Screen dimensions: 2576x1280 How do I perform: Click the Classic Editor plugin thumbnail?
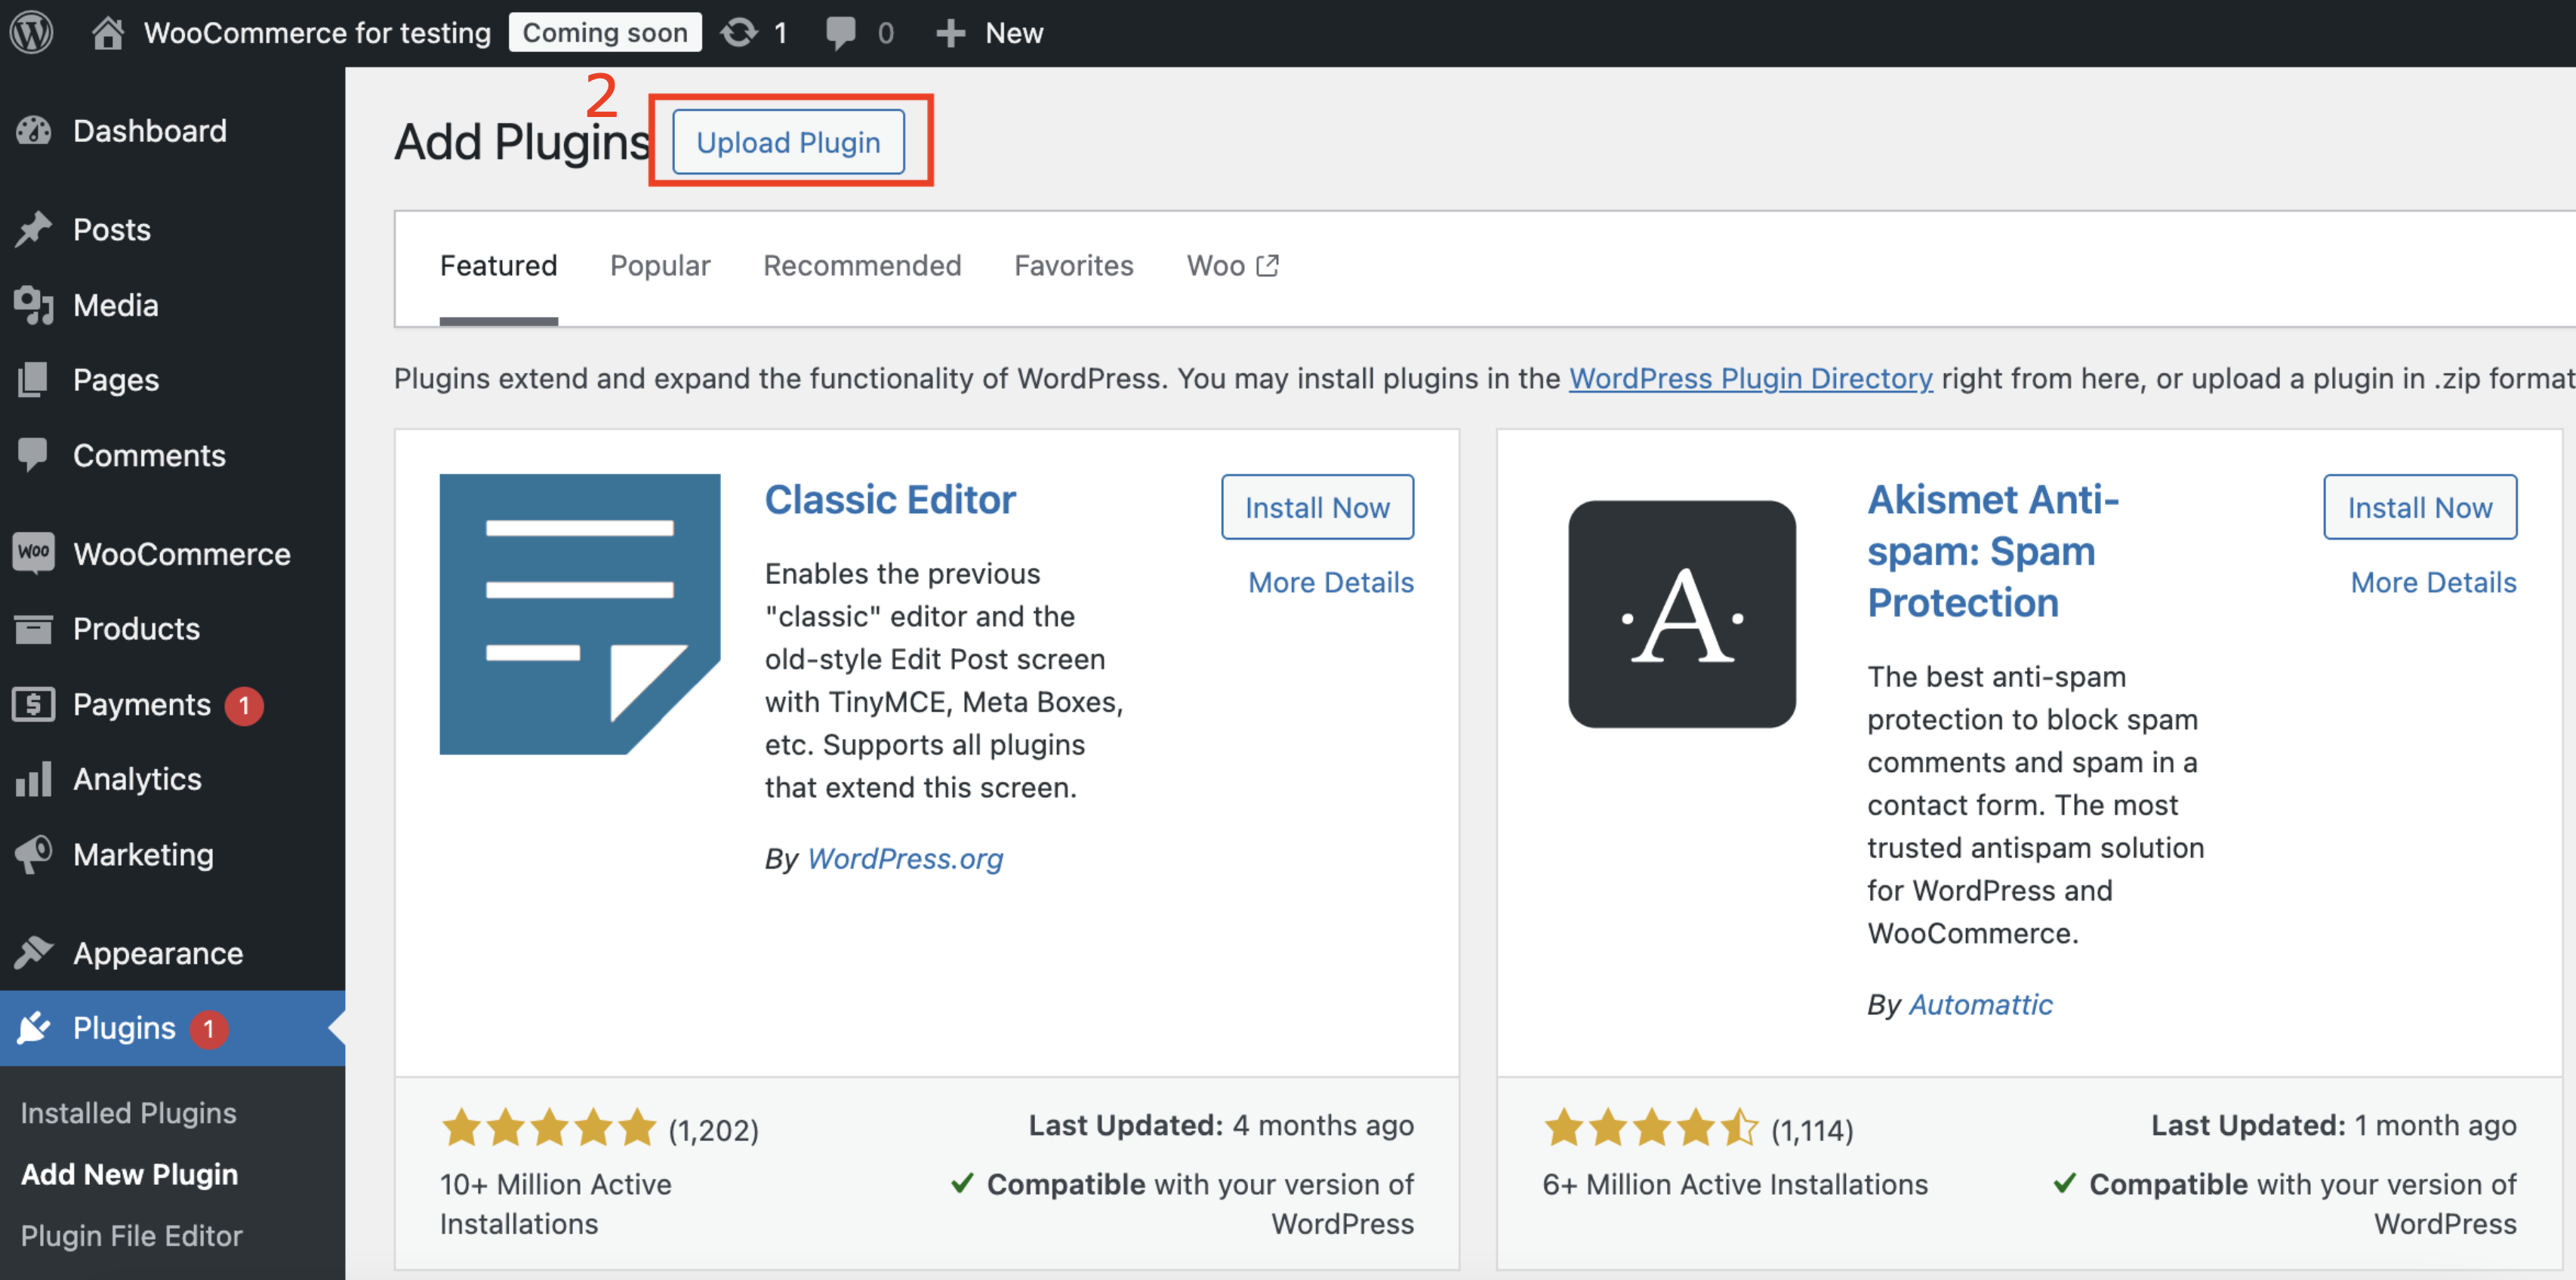tap(579, 614)
